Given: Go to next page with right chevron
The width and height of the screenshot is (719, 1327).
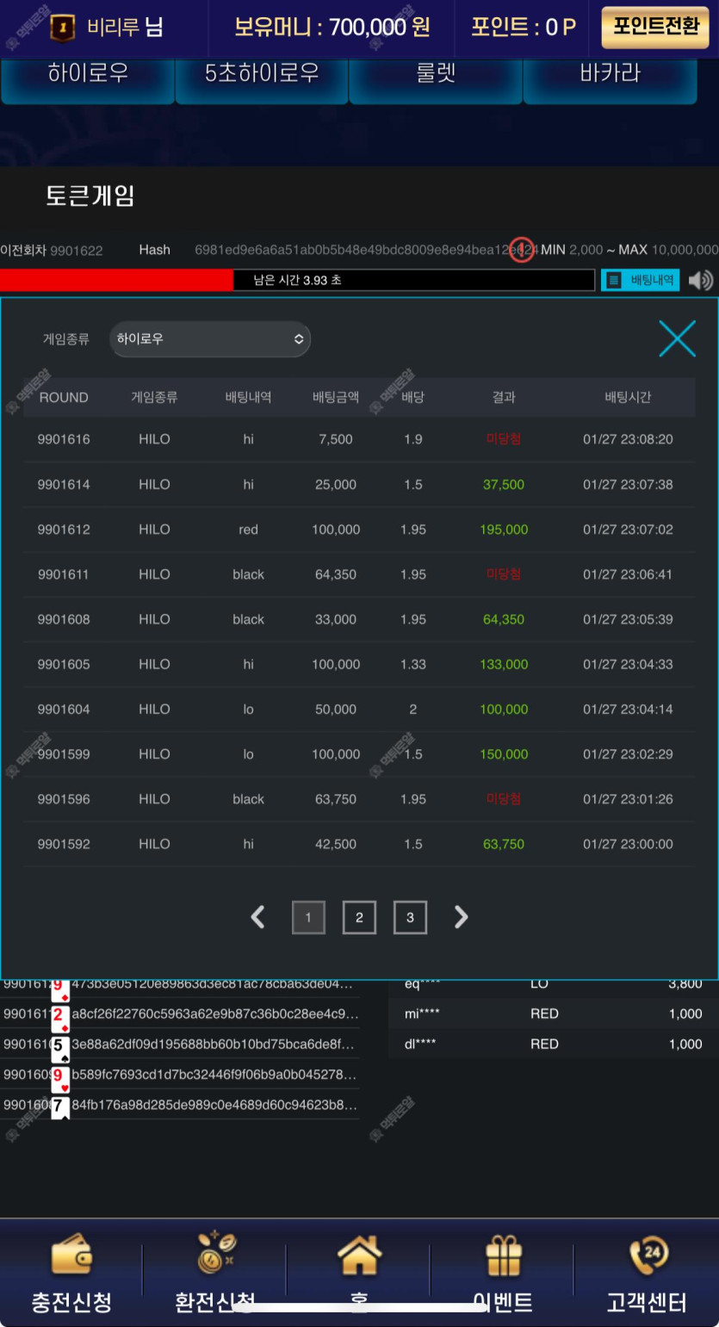Looking at the screenshot, I should (x=461, y=917).
